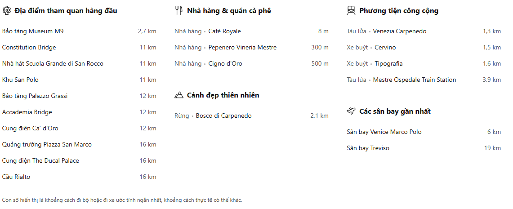
Task: Click Nhà hát Scuola Grande di San Rocco
Action: [53, 64]
